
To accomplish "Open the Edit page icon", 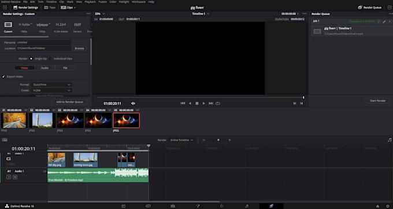I will tap(173, 206).
